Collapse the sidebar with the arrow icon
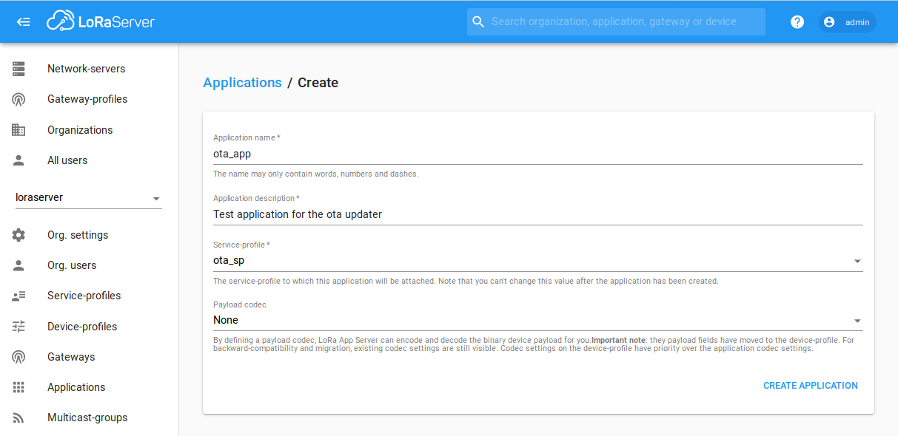Screen dimensions: 898x436 22,21
